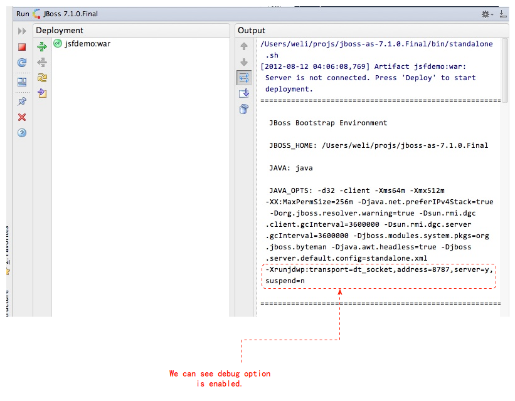Toggle soft-wrap in the Output console
Image resolution: width=515 pixels, height=401 pixels.
tap(244, 78)
